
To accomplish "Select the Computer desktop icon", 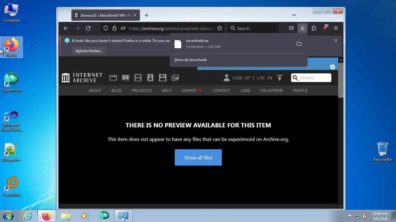I will coord(11,13).
